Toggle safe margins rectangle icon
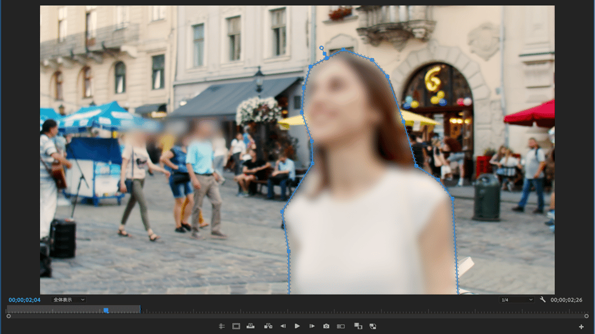Viewport: 595px width, 334px height. 236,326
